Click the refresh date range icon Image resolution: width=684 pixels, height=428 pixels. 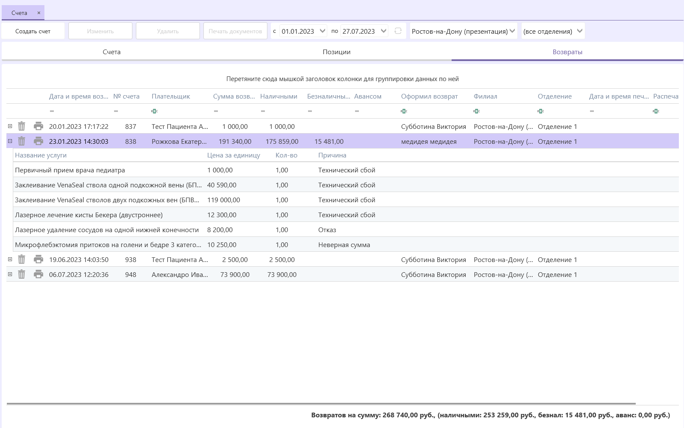click(398, 31)
